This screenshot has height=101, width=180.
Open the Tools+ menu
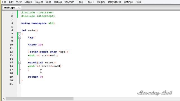[x=90, y=2]
